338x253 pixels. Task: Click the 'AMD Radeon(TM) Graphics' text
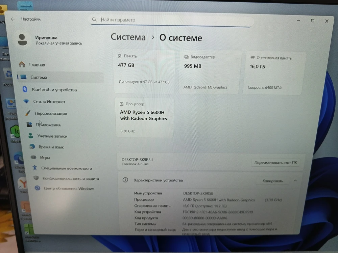click(205, 87)
